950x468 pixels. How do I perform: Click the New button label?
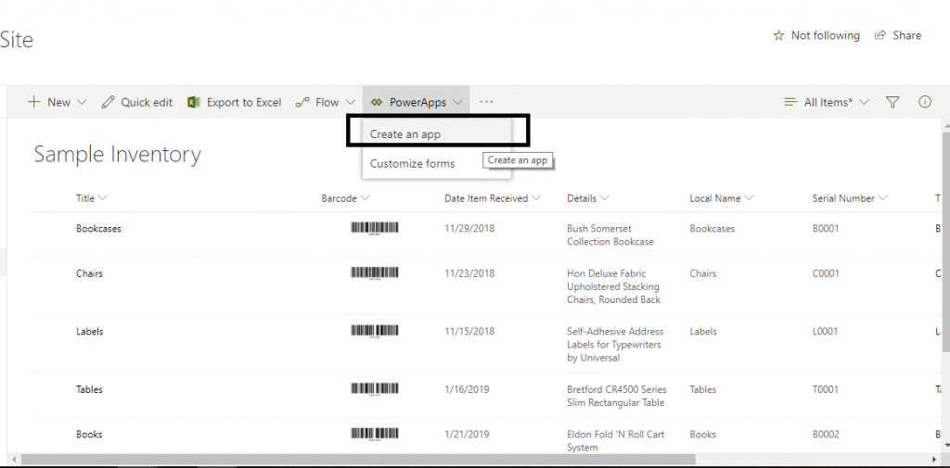click(58, 102)
